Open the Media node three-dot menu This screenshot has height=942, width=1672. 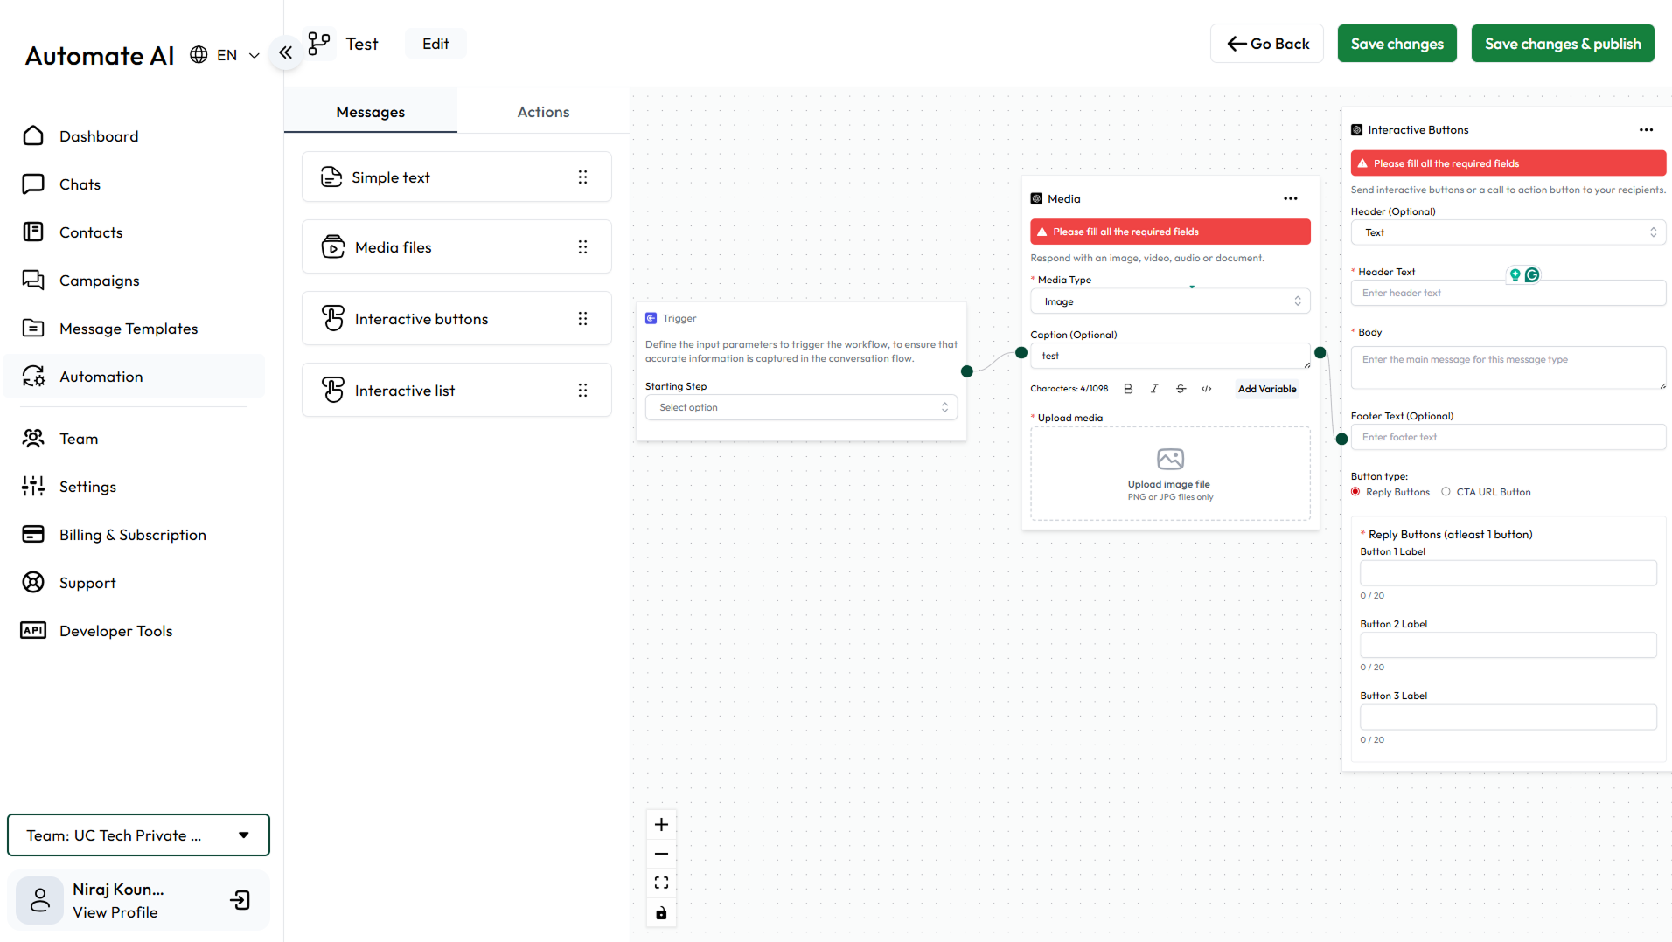(x=1291, y=198)
